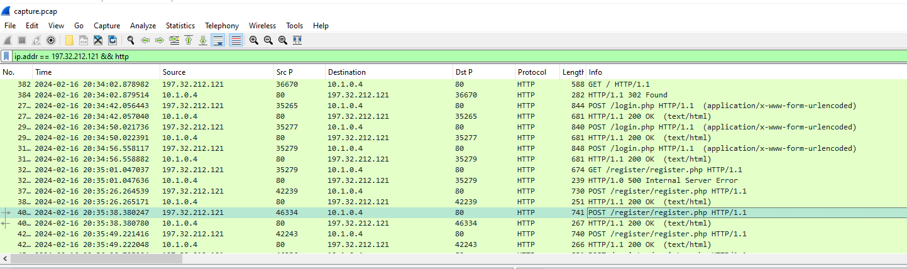Screen dimensions: 907x269
Task: Go to the first packet
Action: 189,40
